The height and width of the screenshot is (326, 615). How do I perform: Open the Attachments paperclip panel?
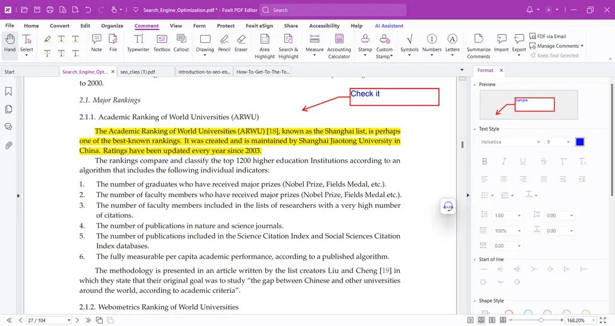click(x=8, y=145)
